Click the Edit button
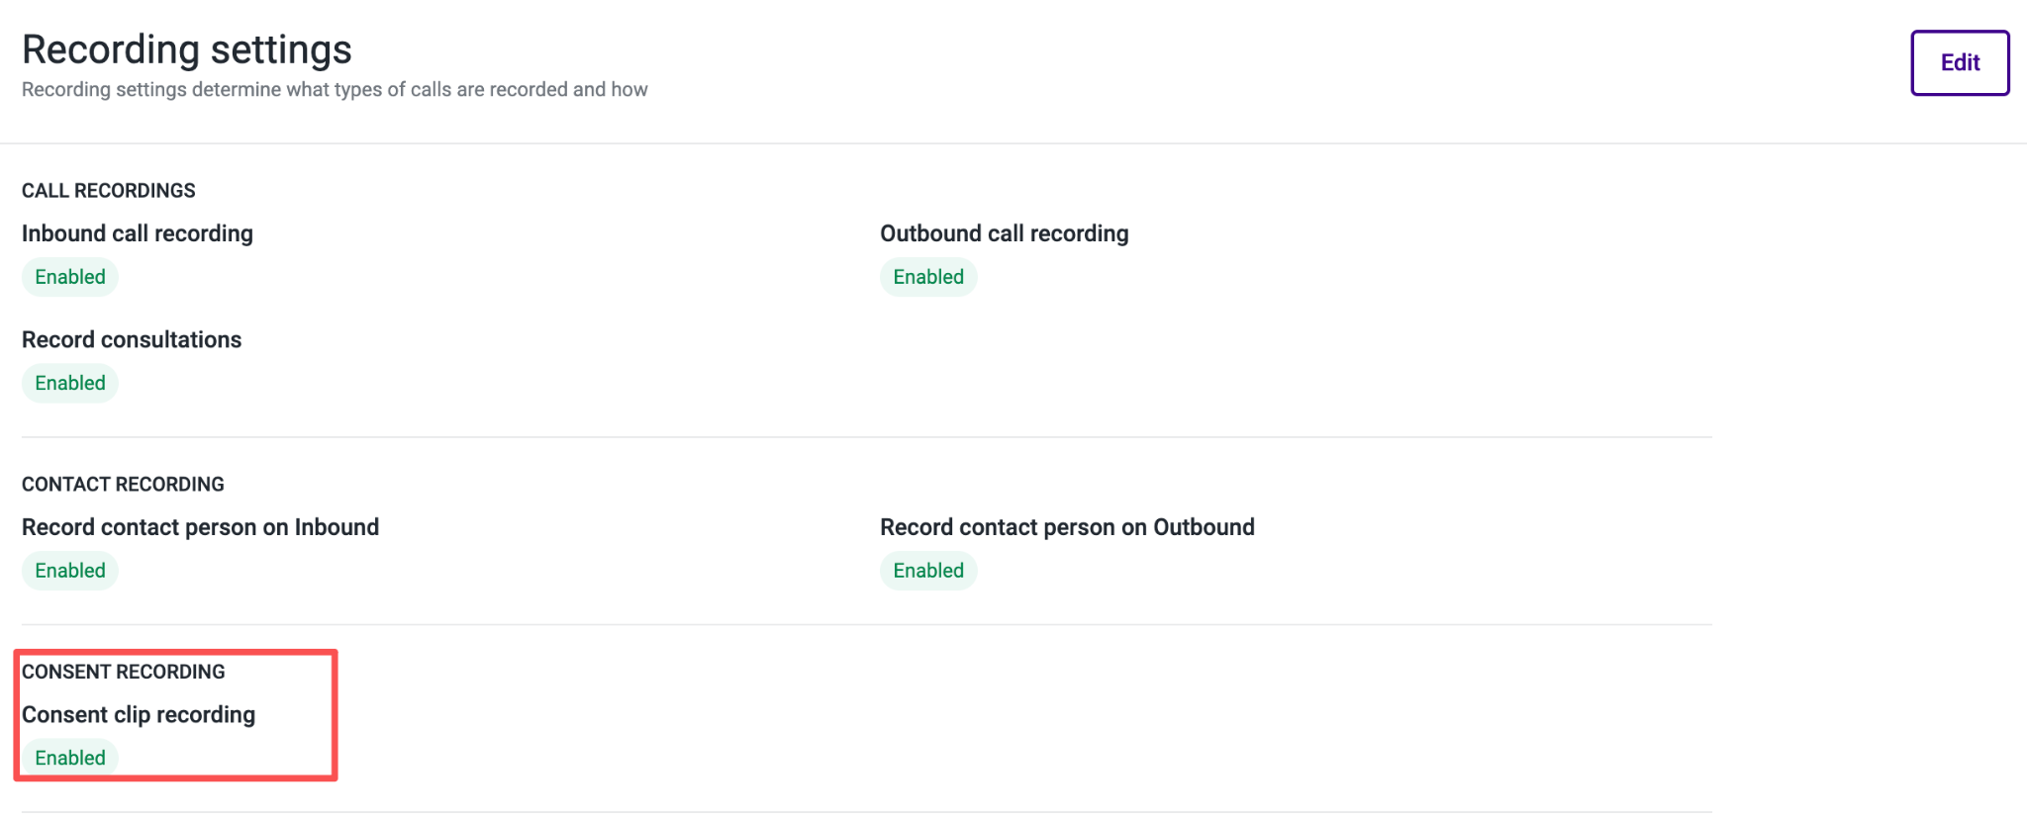The image size is (2027, 820). [x=1960, y=63]
